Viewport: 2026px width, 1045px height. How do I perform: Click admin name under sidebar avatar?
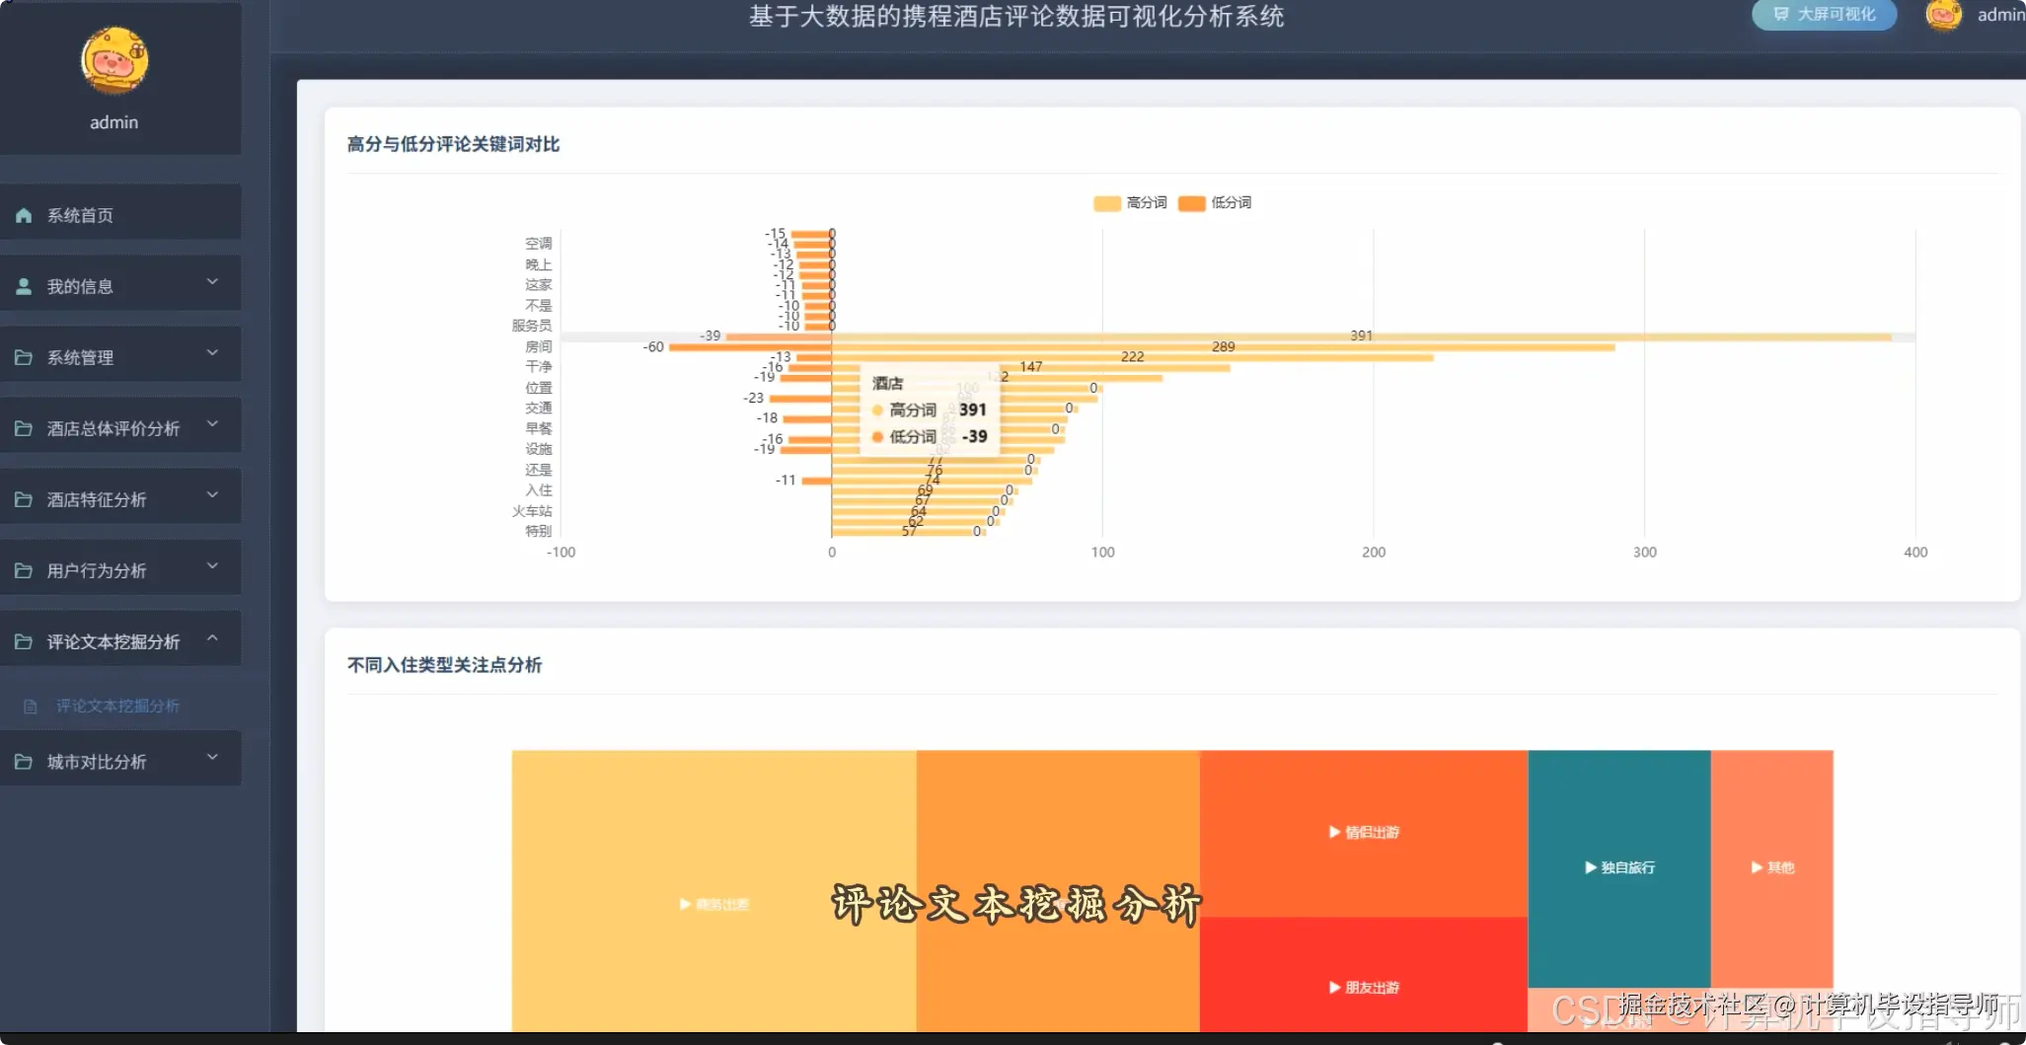click(x=114, y=122)
